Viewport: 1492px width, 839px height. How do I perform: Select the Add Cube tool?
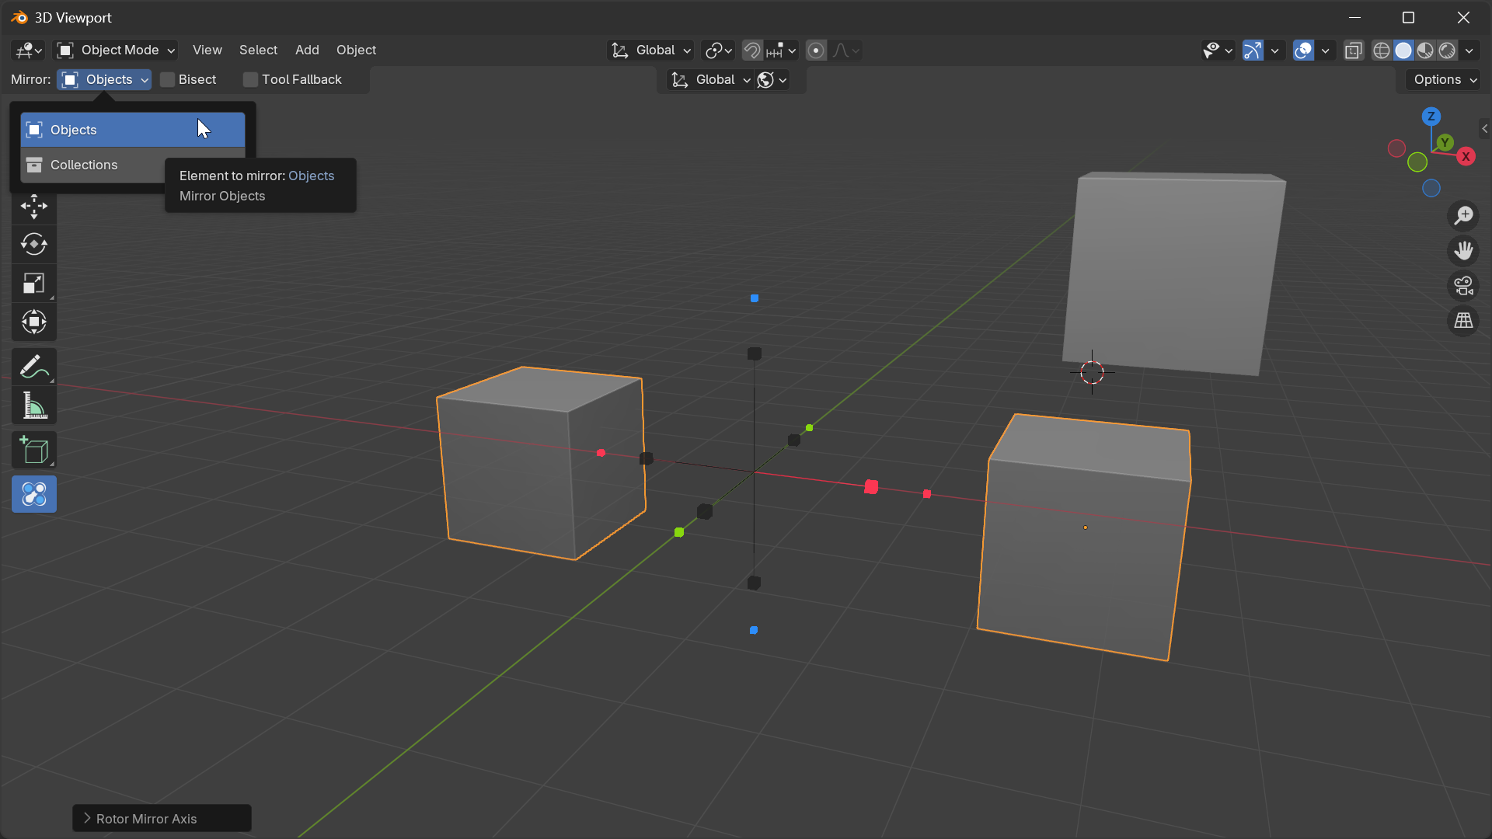33,449
